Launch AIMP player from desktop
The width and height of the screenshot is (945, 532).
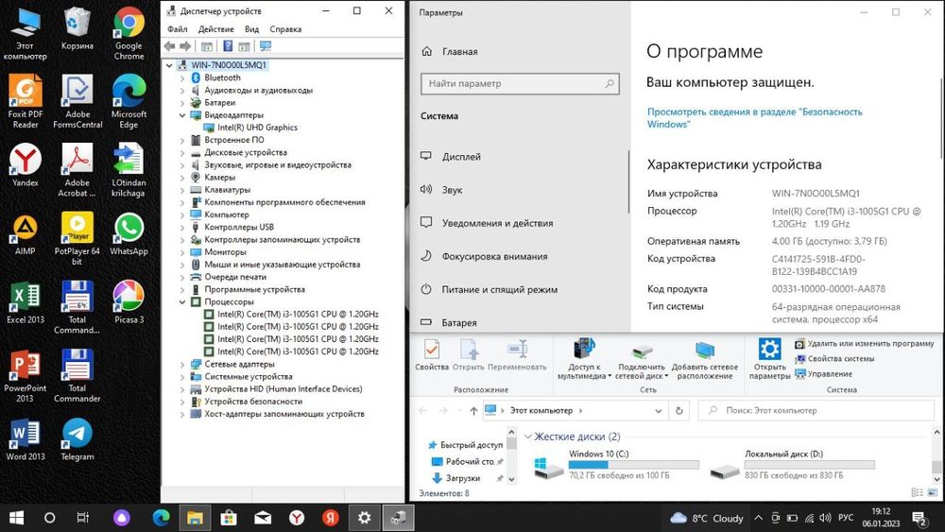point(26,234)
